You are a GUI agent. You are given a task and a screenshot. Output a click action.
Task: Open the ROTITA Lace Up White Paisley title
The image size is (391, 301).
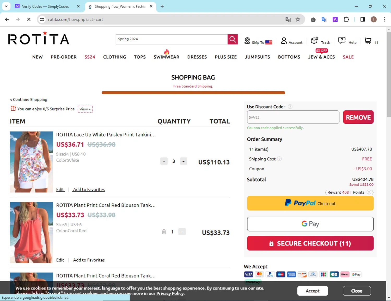tap(106, 135)
